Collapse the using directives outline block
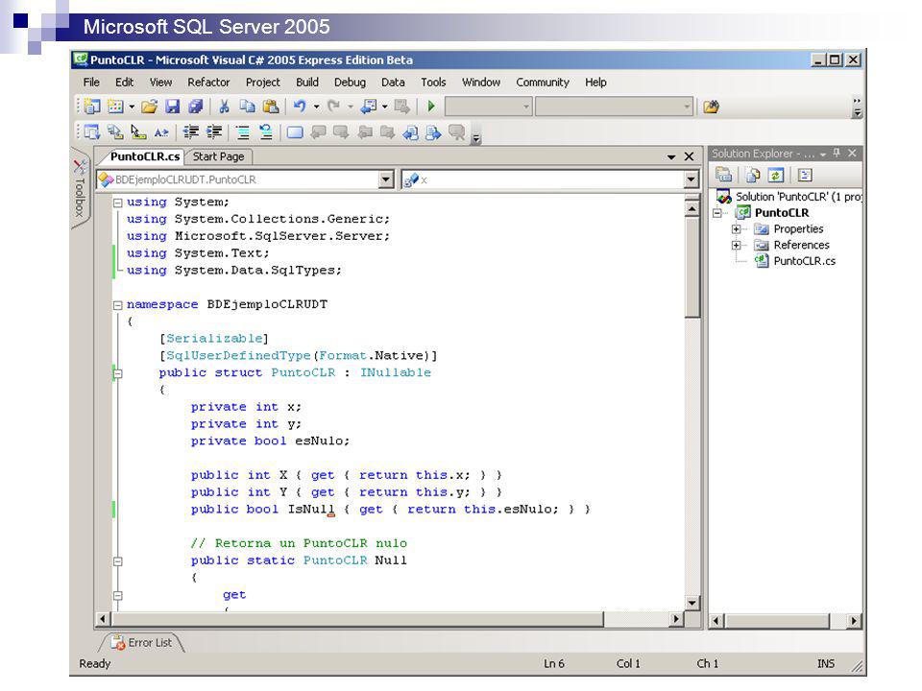 (x=117, y=203)
